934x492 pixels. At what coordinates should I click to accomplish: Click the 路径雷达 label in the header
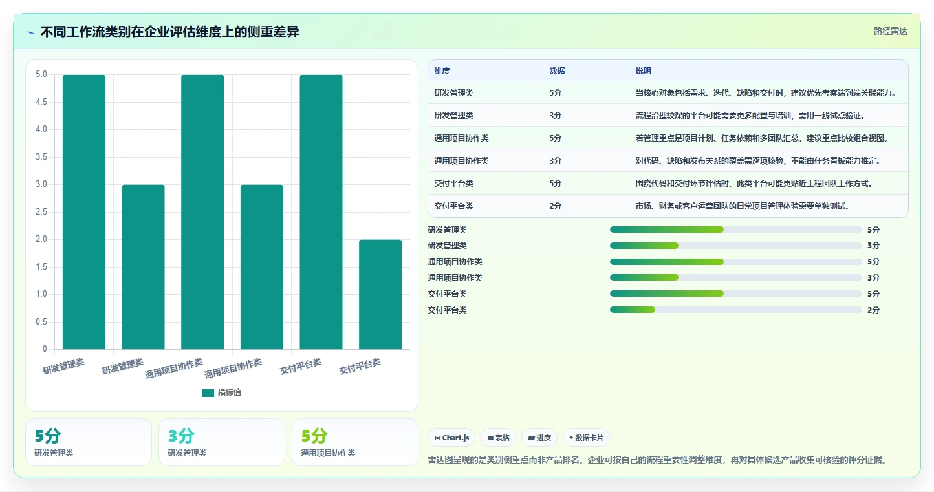pyautogui.click(x=891, y=31)
